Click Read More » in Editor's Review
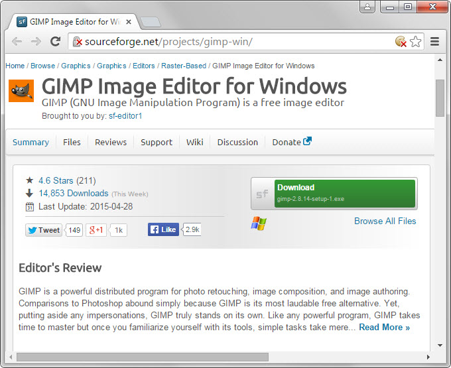 (x=384, y=327)
